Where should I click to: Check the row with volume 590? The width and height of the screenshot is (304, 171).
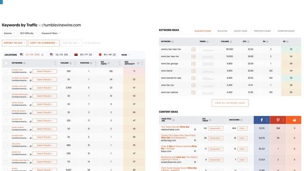pyautogui.click(x=6, y=153)
